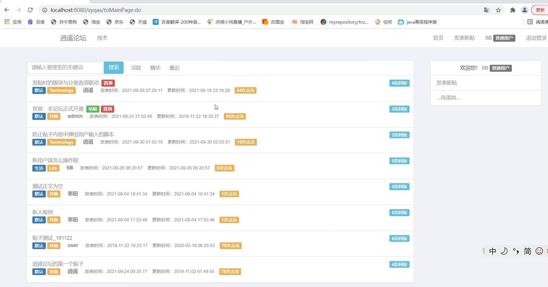Open the 6B user profile in navbar
548x287 pixels.
pos(500,38)
